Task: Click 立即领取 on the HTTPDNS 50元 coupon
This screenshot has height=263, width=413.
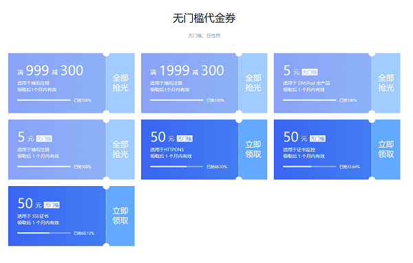Action: point(253,150)
